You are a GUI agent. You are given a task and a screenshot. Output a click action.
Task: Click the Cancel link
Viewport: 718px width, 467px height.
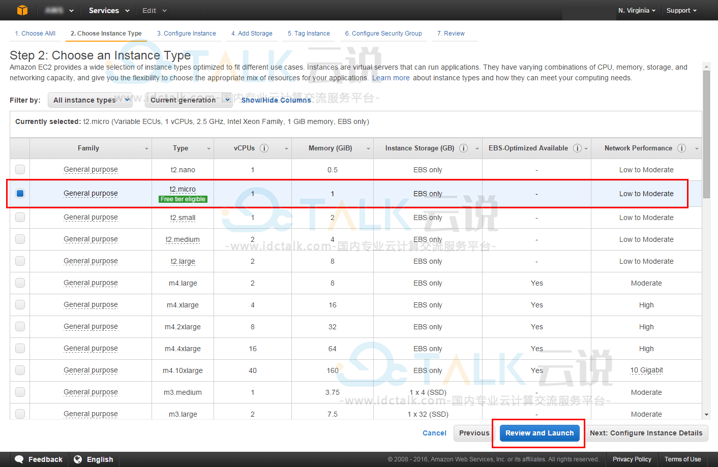coord(434,433)
